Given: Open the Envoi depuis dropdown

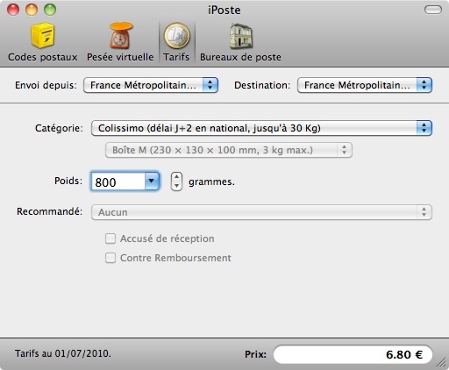Looking at the screenshot, I should tap(151, 85).
